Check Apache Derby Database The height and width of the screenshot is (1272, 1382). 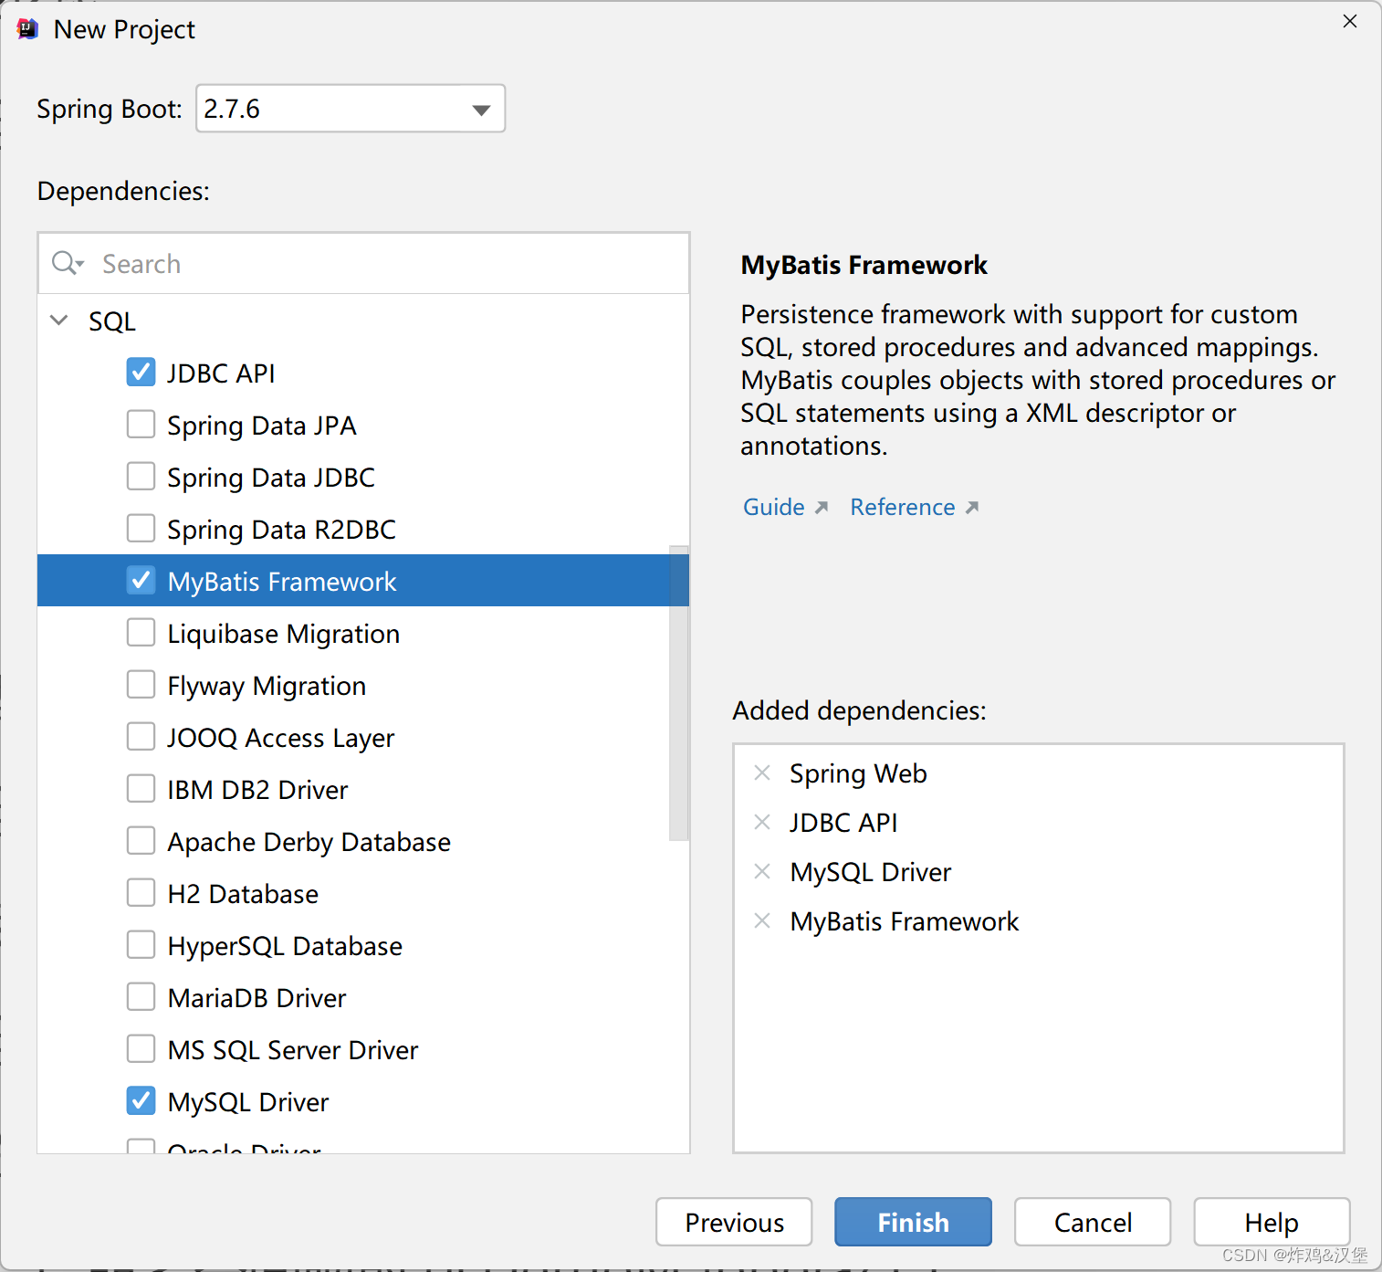(141, 841)
